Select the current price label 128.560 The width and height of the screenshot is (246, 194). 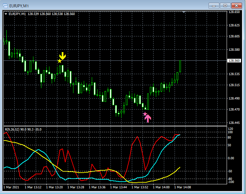tap(234, 60)
